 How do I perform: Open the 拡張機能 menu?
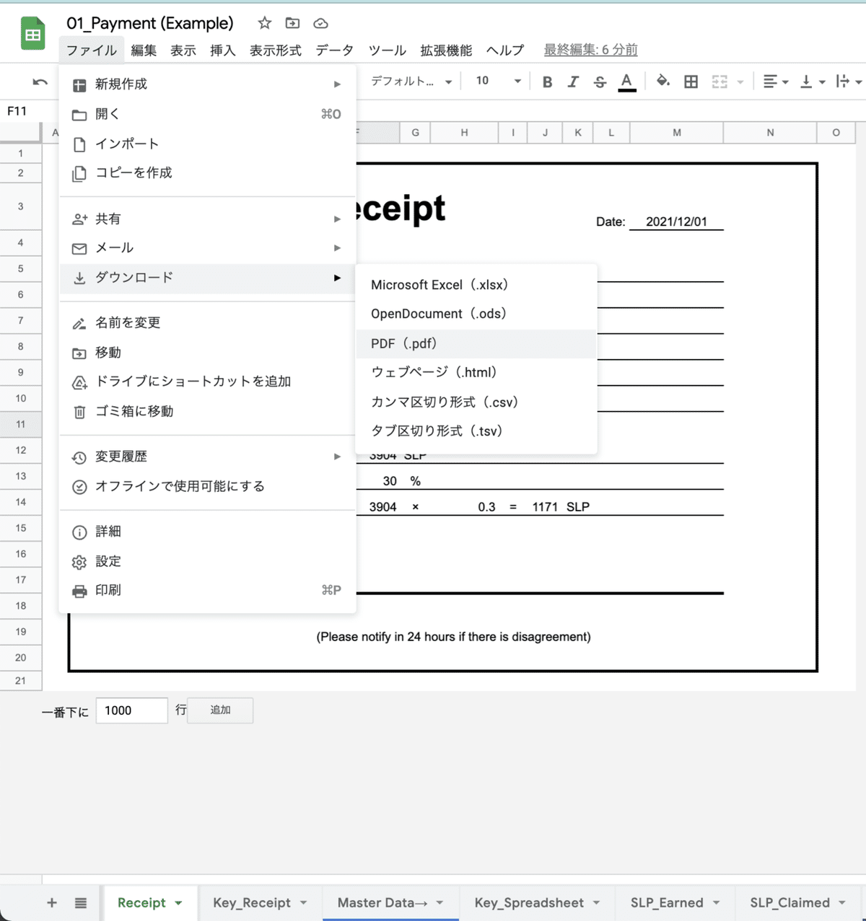point(446,50)
